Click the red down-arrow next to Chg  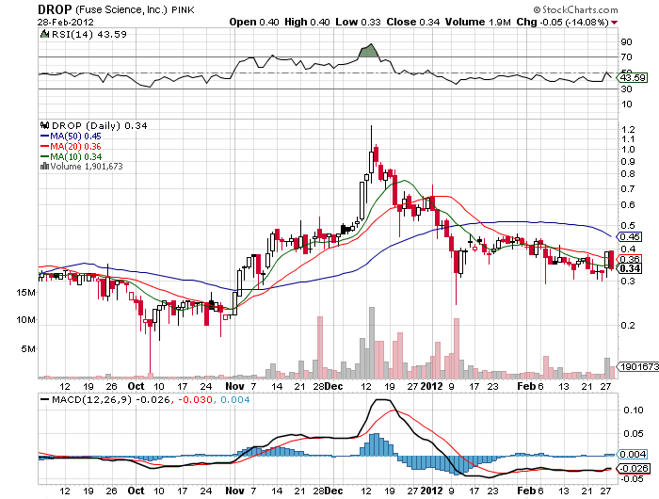click(615, 23)
